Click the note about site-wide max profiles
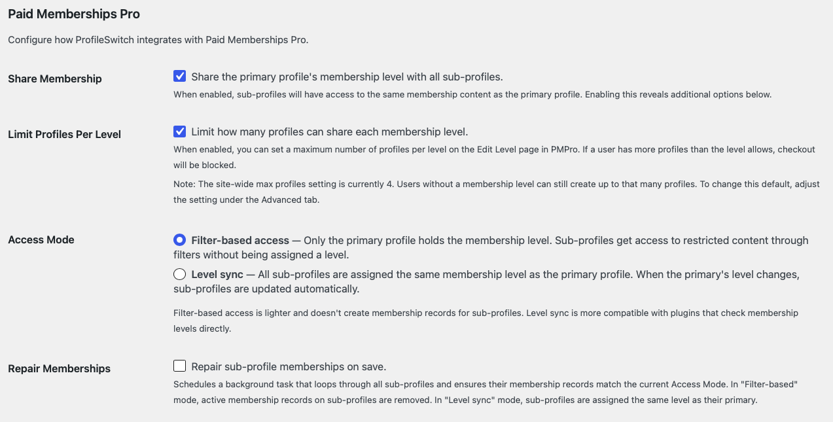Viewport: 833px width, 422px height. (x=393, y=184)
